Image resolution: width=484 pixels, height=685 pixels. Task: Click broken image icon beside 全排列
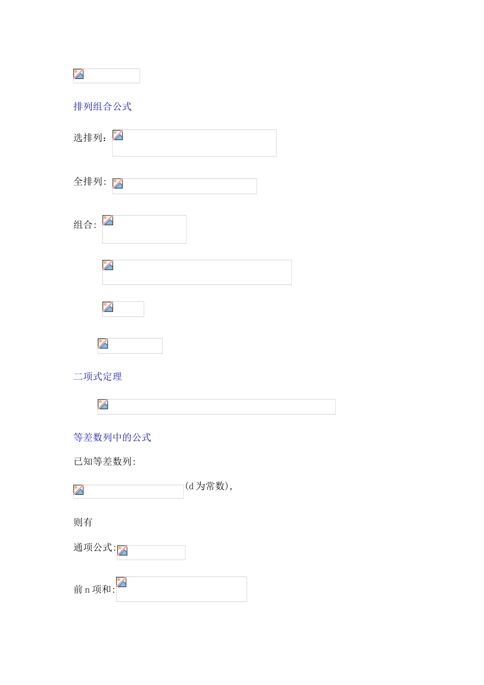[x=184, y=186]
